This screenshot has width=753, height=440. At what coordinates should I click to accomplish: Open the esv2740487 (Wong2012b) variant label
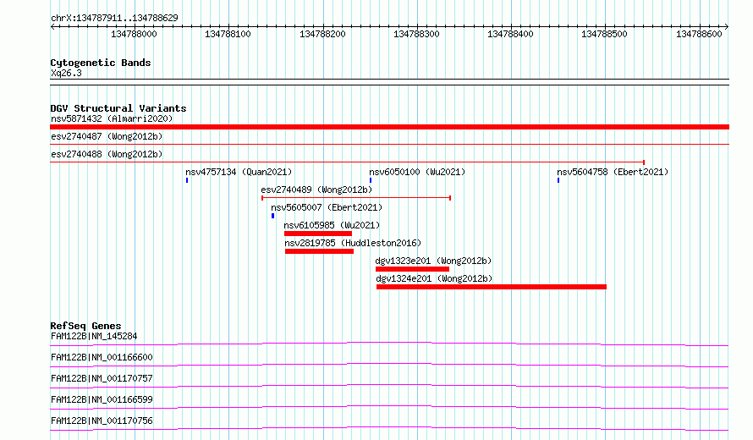[x=107, y=136]
